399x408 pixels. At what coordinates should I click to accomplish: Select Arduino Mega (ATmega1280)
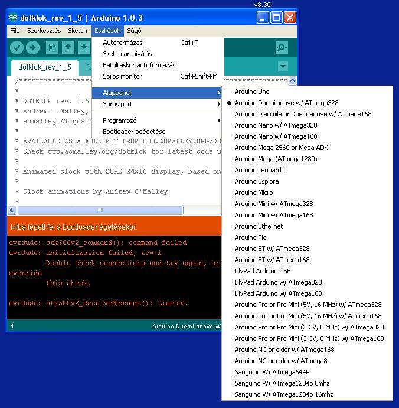[307, 159]
